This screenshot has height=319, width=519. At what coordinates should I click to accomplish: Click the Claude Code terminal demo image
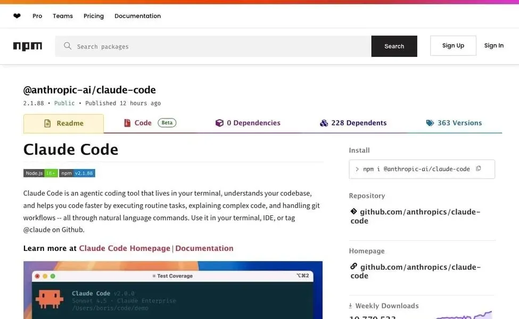coord(173,290)
